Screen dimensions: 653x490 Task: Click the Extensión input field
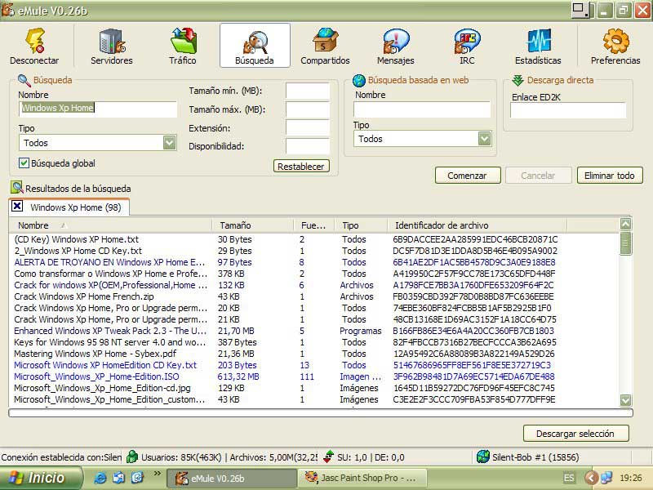[x=308, y=128]
